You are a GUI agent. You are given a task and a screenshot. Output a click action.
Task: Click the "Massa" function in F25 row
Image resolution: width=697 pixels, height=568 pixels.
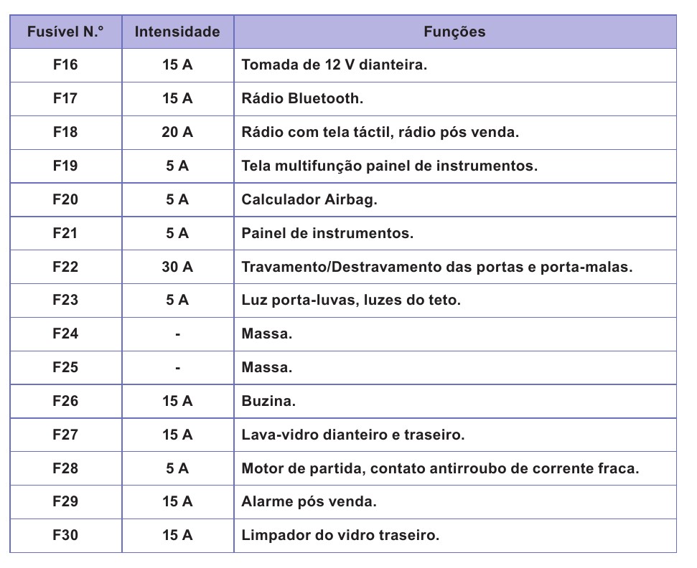pos(267,368)
